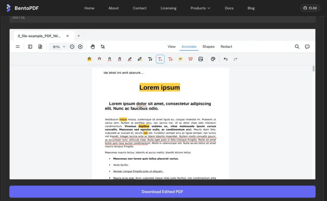Select the insert image tool
327x201 pixels.
pos(201,59)
